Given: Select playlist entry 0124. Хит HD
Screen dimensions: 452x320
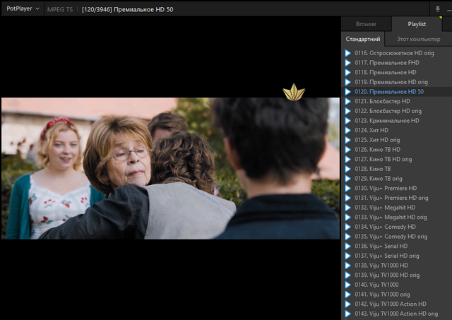Looking at the screenshot, I should click(x=397, y=130).
